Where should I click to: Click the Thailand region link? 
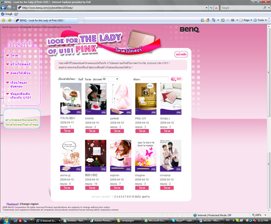click(x=12, y=204)
